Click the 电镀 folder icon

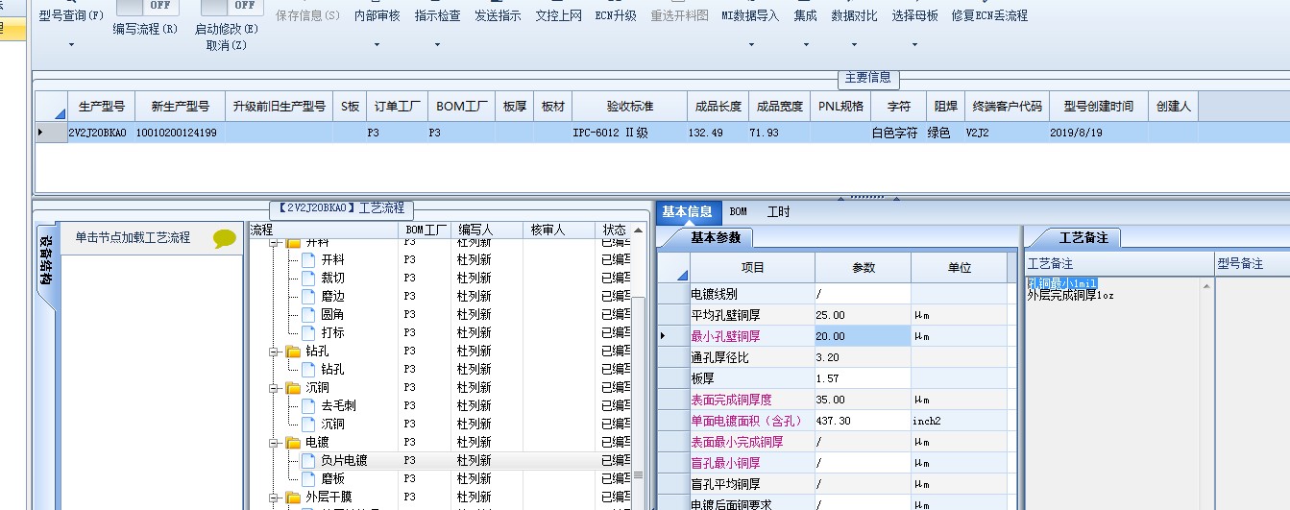293,443
